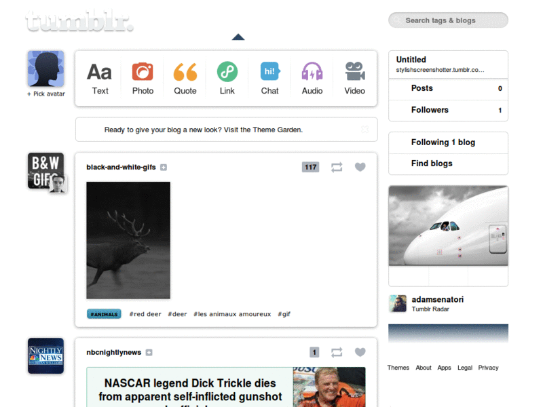Open the black-and-white-gifs blog name
Screen dimensions: 543x407
tap(121, 167)
